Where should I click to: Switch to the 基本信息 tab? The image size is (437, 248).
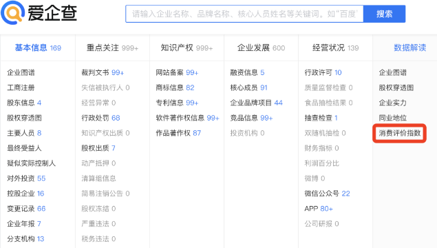(38, 48)
